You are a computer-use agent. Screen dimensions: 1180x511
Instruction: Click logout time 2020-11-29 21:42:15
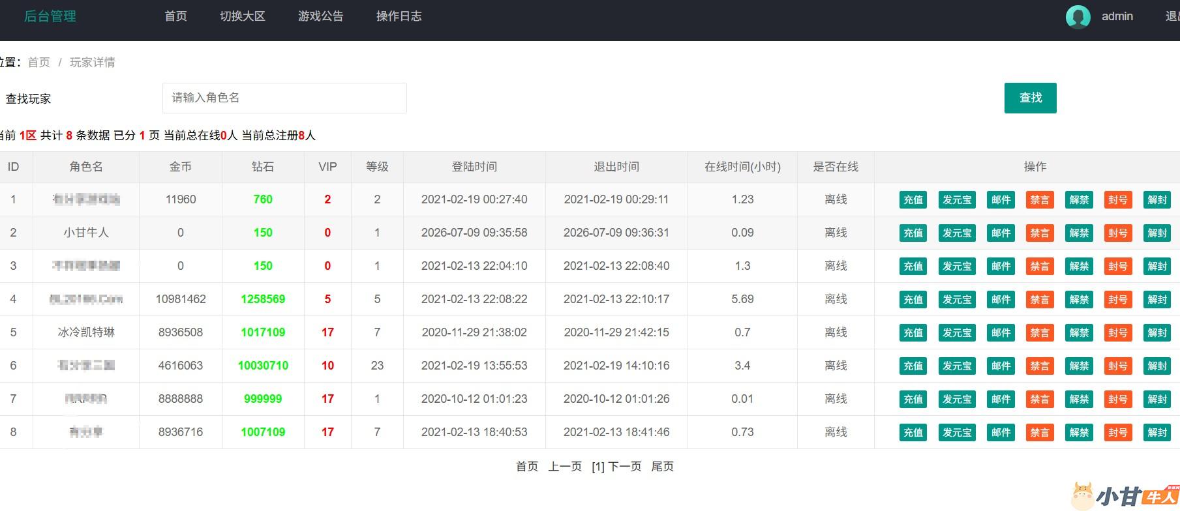tap(616, 332)
